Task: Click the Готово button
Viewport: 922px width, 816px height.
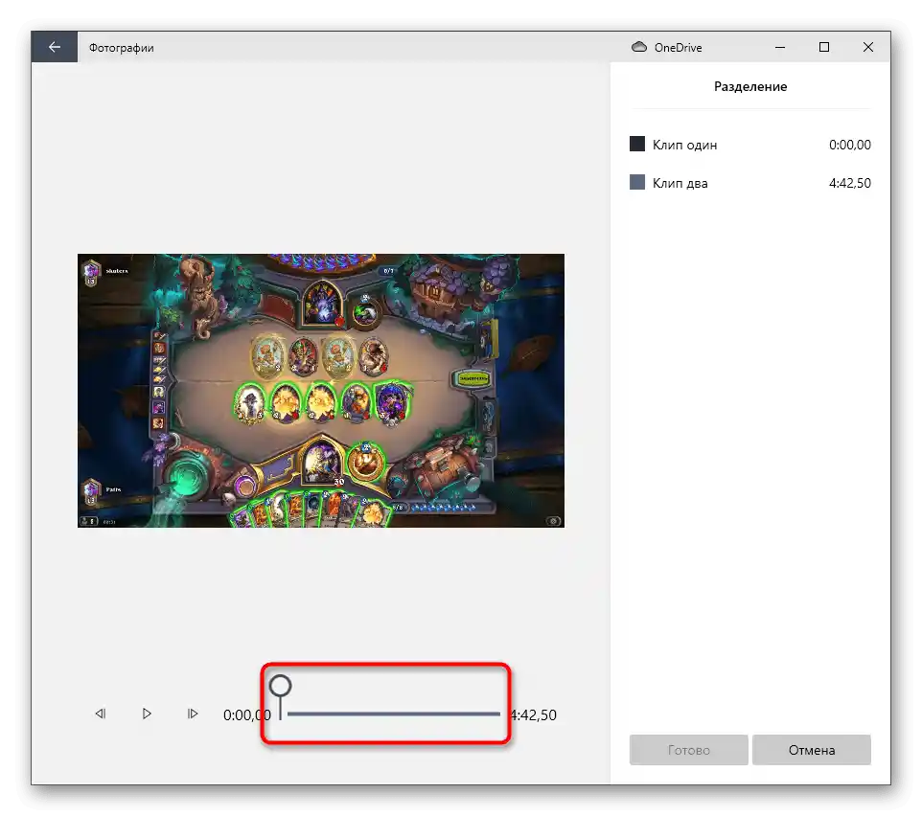Action: click(688, 750)
